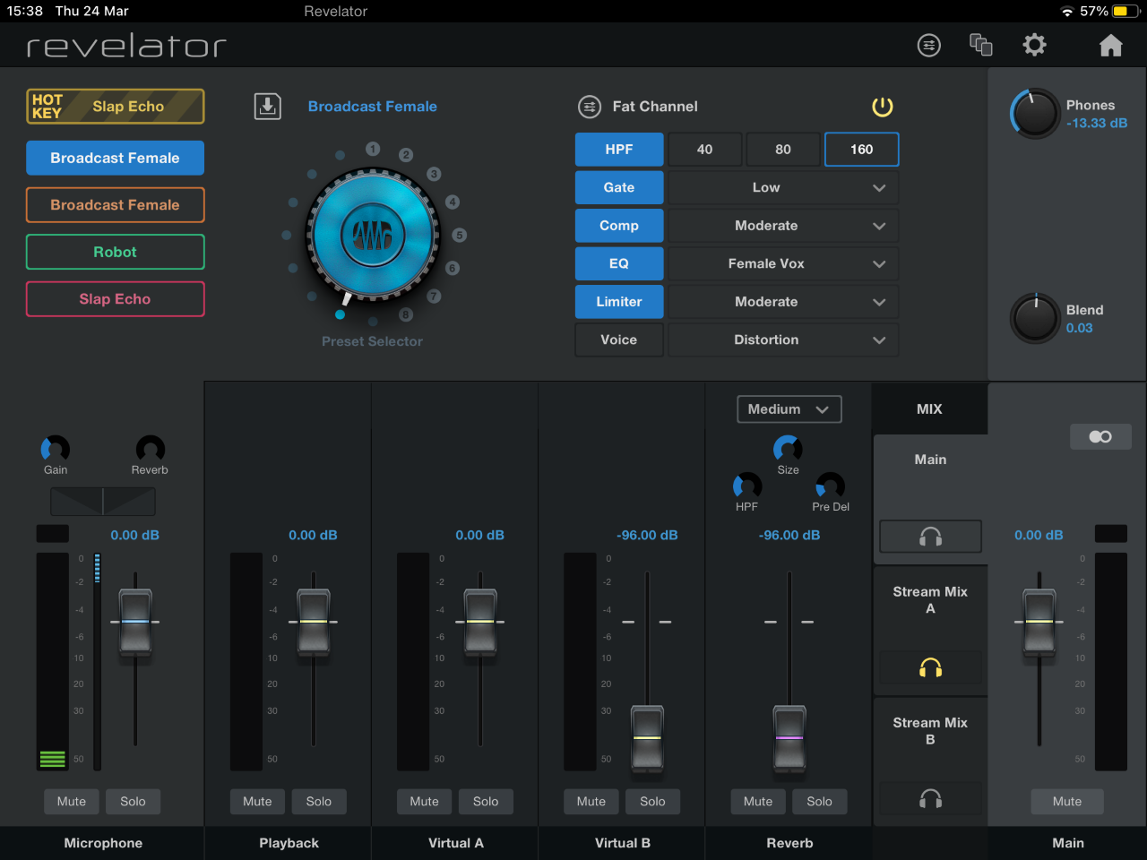Click the large Preset Selector dial
This screenshot has height=860, width=1147.
point(373,236)
